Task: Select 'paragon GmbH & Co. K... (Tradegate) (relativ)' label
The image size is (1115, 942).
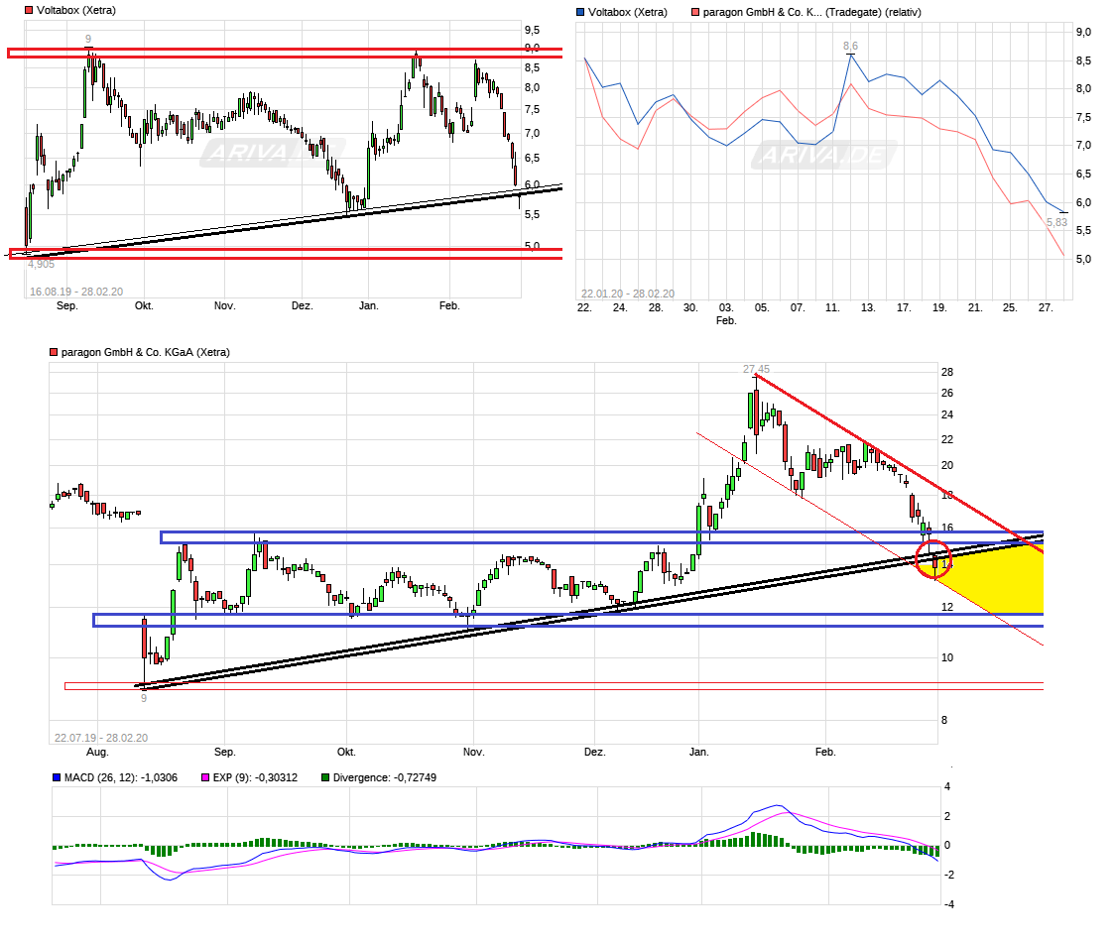Action: click(812, 12)
